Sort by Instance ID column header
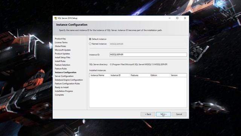This screenshot has height=136, width=241. 119,75
